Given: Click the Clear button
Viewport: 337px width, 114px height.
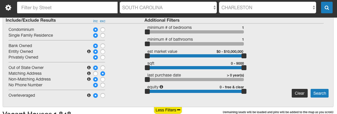Looking at the screenshot, I should (x=300, y=93).
